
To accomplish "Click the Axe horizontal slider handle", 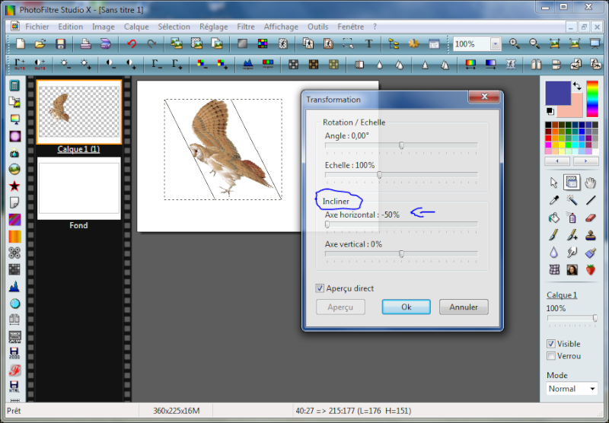I will click(x=327, y=224).
